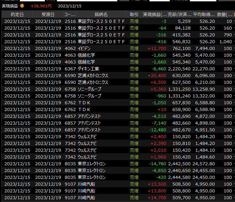Click the +20,400 profit value
235x202 pixels.
pyautogui.click(x=157, y=76)
